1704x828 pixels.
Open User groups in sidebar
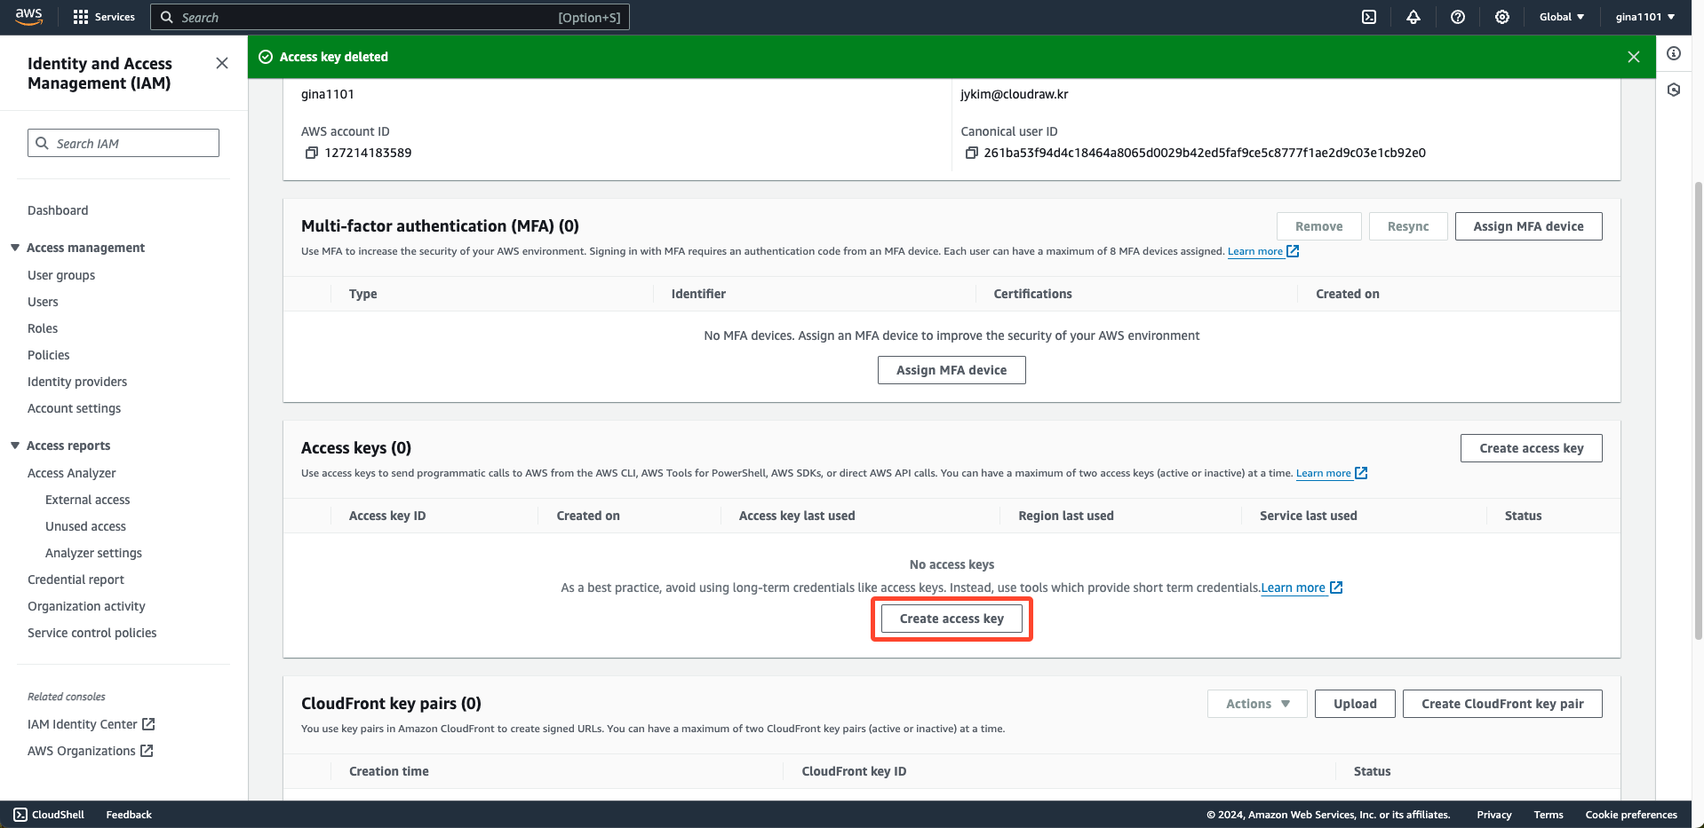click(61, 275)
